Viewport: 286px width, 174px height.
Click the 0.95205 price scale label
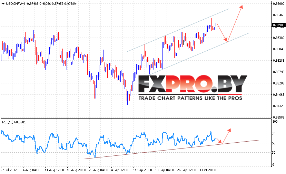(279, 83)
